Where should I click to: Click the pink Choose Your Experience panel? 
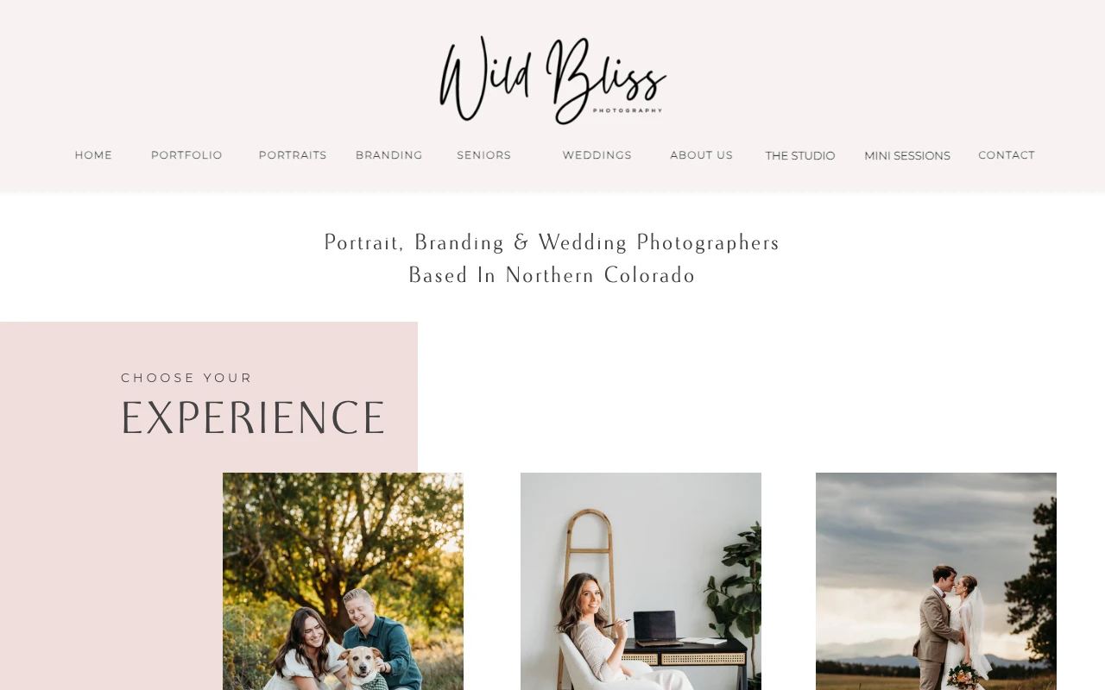point(209,505)
